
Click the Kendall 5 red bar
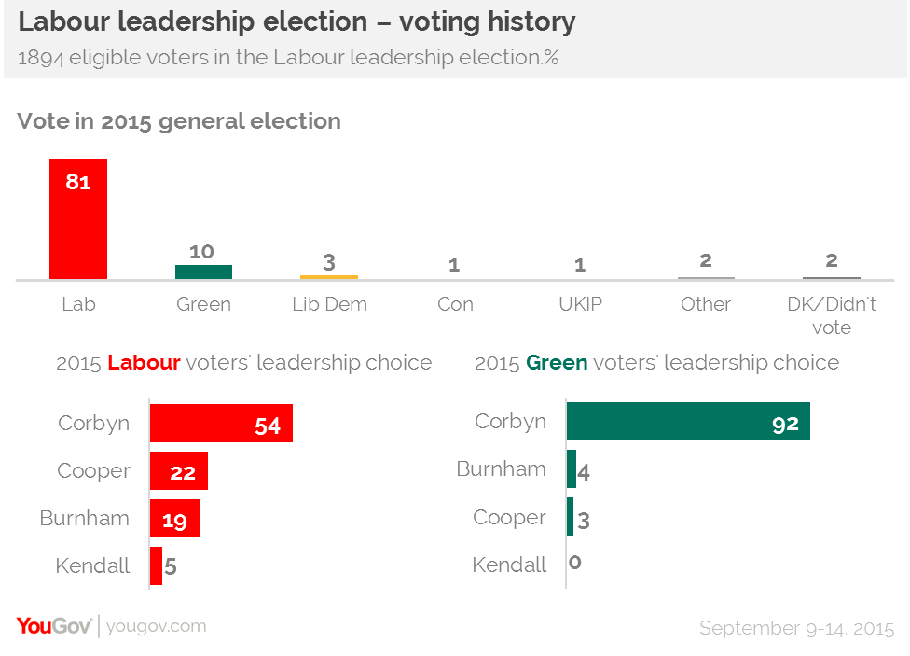156,565
